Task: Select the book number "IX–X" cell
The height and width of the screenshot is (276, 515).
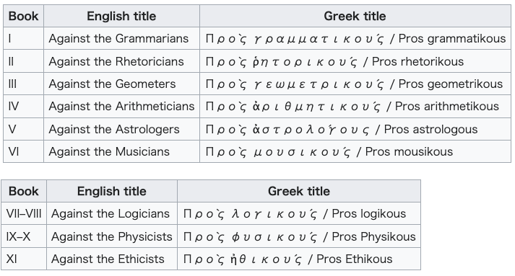Action: click(24, 236)
